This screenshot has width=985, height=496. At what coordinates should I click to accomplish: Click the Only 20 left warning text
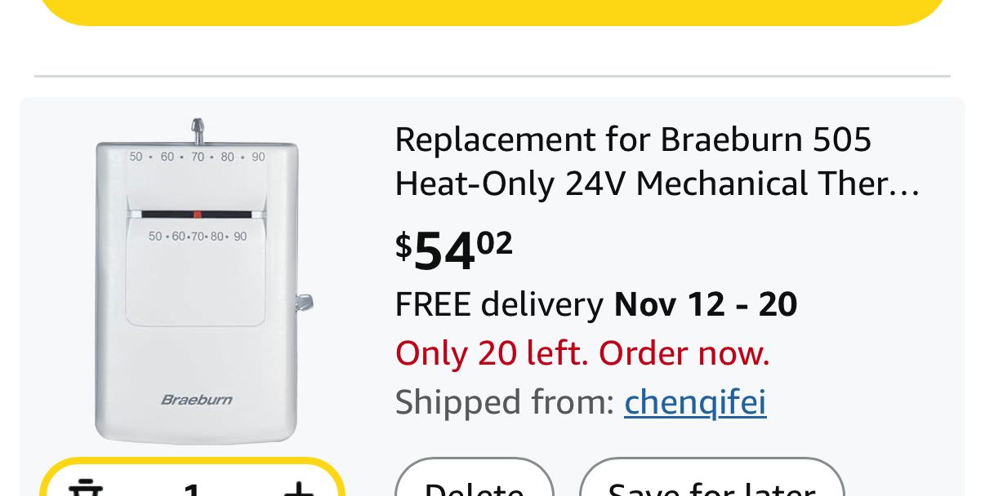[582, 353]
